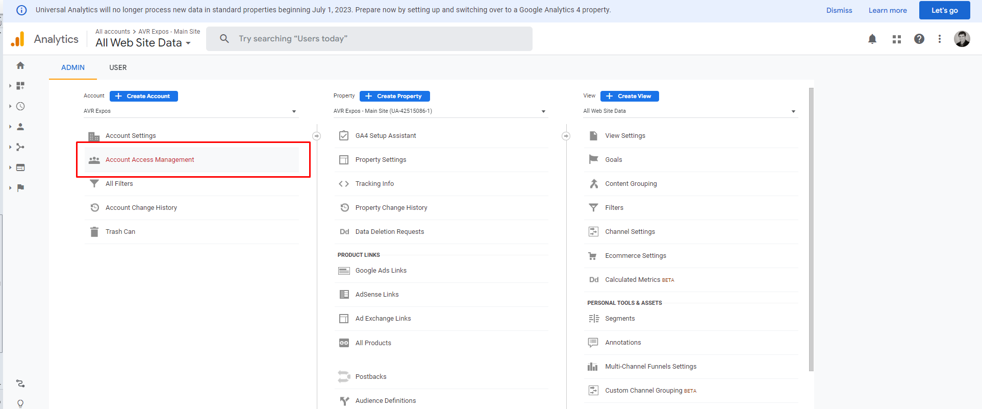Click the admin panel vertical scrollbar
982x409 pixels.
click(811, 230)
